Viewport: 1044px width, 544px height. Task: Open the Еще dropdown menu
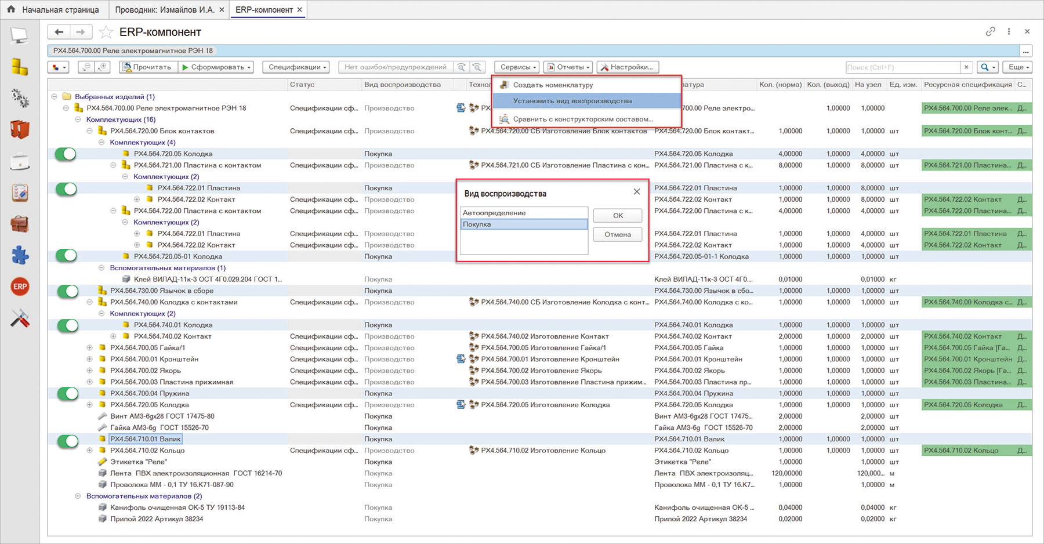point(1018,67)
